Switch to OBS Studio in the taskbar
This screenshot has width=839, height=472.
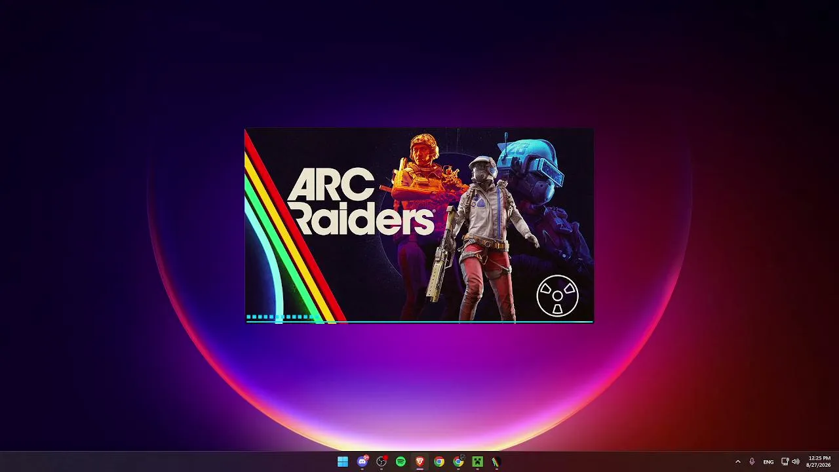[381, 462]
